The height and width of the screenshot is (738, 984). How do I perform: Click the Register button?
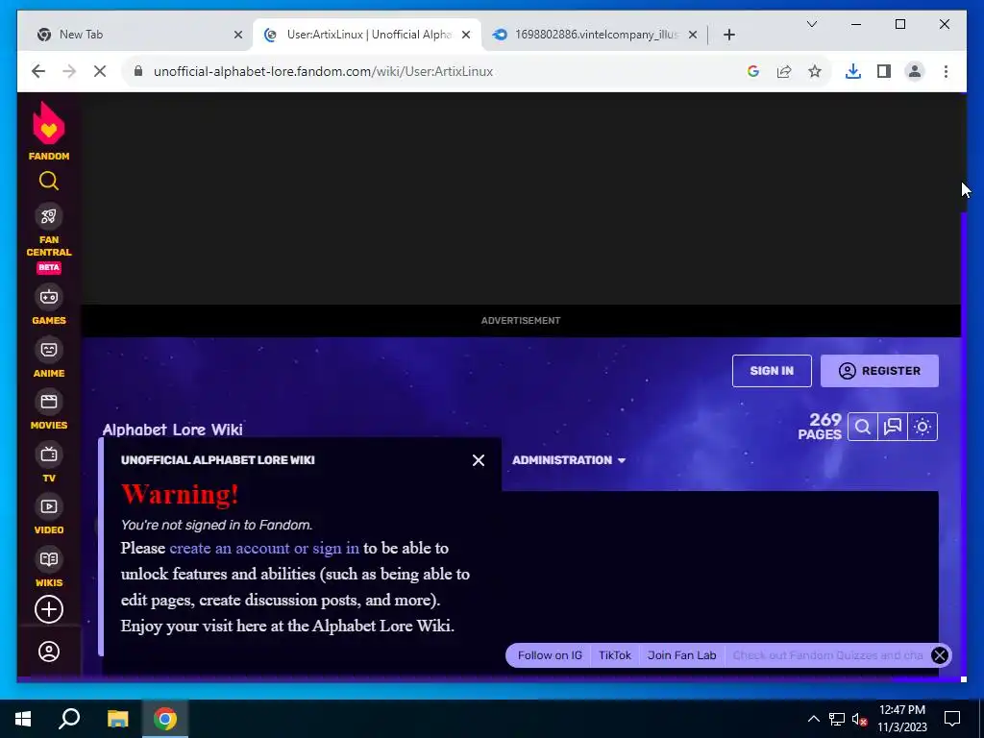point(879,371)
